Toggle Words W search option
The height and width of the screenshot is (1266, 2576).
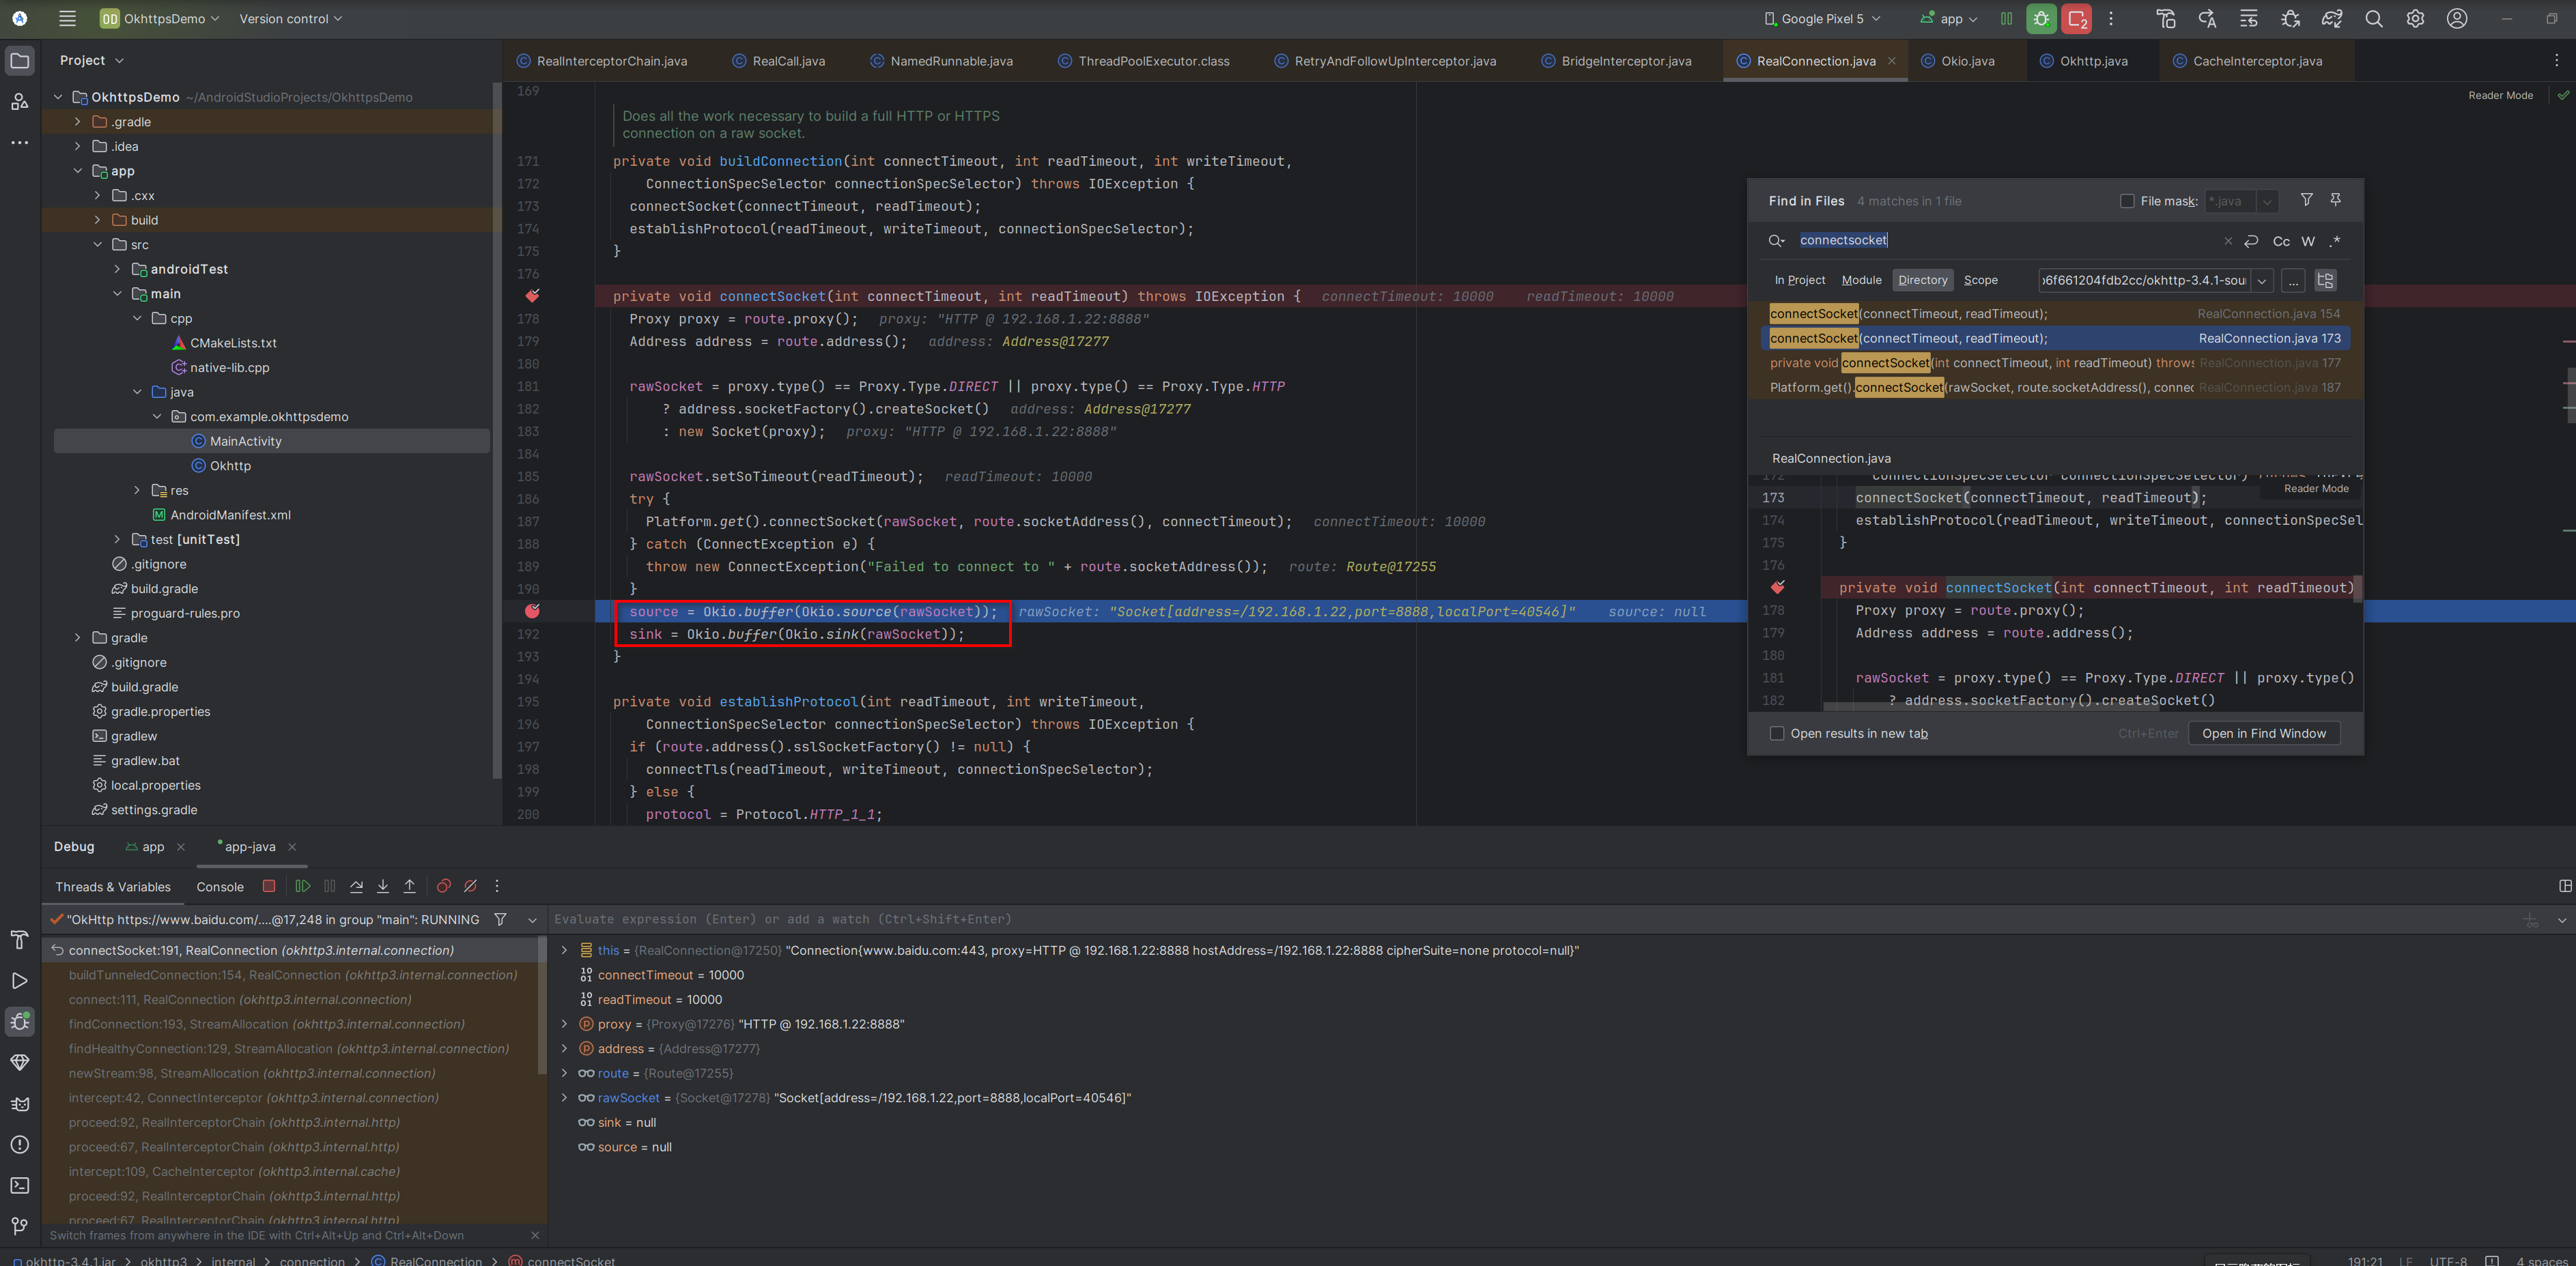click(x=2308, y=241)
